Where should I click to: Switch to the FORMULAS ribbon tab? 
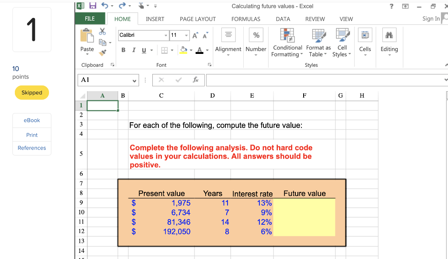click(x=245, y=19)
